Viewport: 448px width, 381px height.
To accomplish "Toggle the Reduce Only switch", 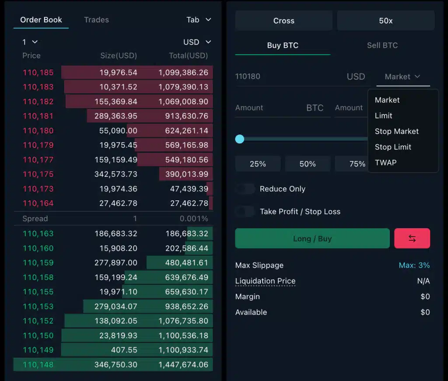I will (x=245, y=189).
